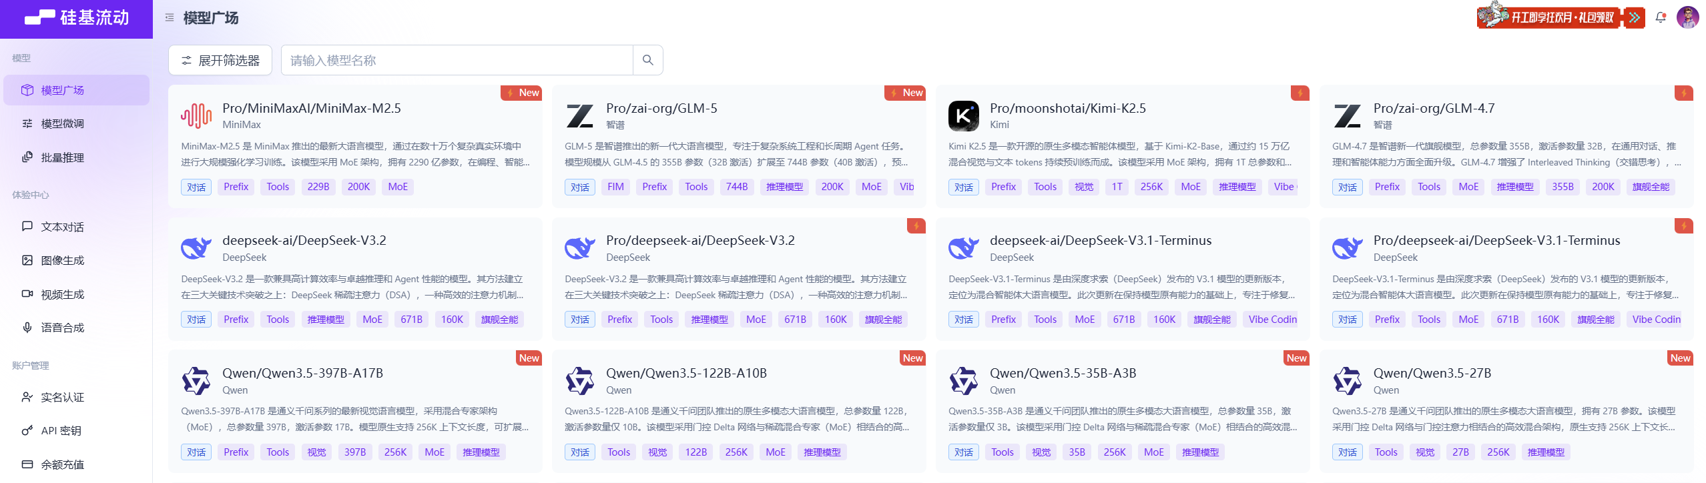Screen dimensions: 1706x483
Task: Open Pro/zai-org/GLM-5 model title
Action: 661,108
